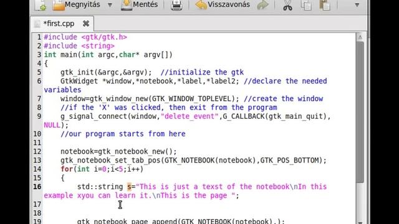This screenshot has height=224, width=399.
Task: Click on "window=gtk_window_new(GTK_WINDOW_TOPLEVEL);" code
Action: pos(150,99)
